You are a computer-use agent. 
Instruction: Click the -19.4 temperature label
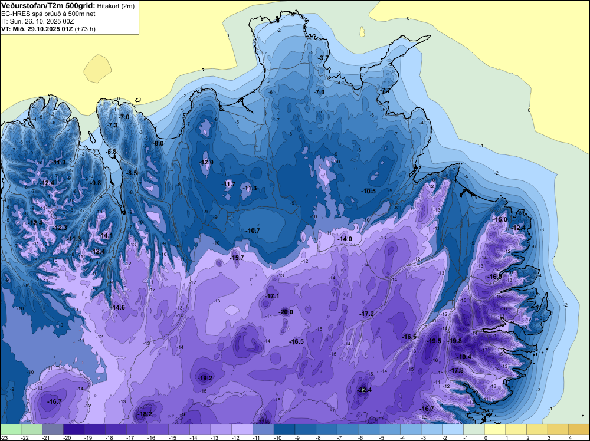[464, 357]
